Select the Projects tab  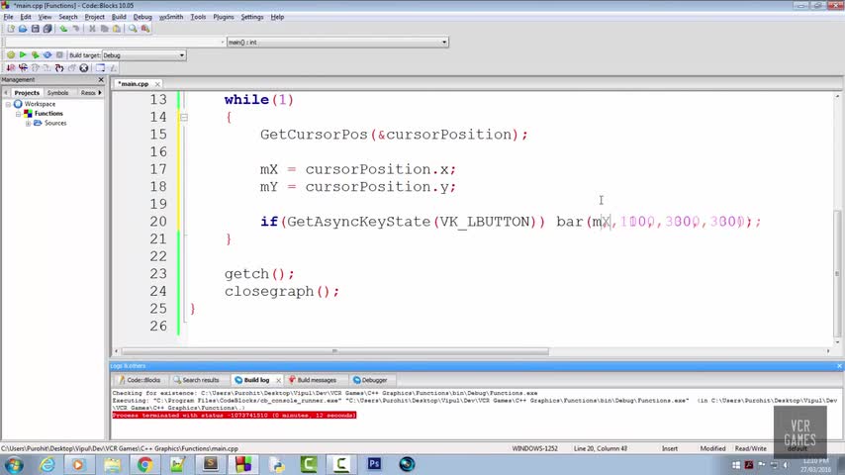(x=27, y=93)
